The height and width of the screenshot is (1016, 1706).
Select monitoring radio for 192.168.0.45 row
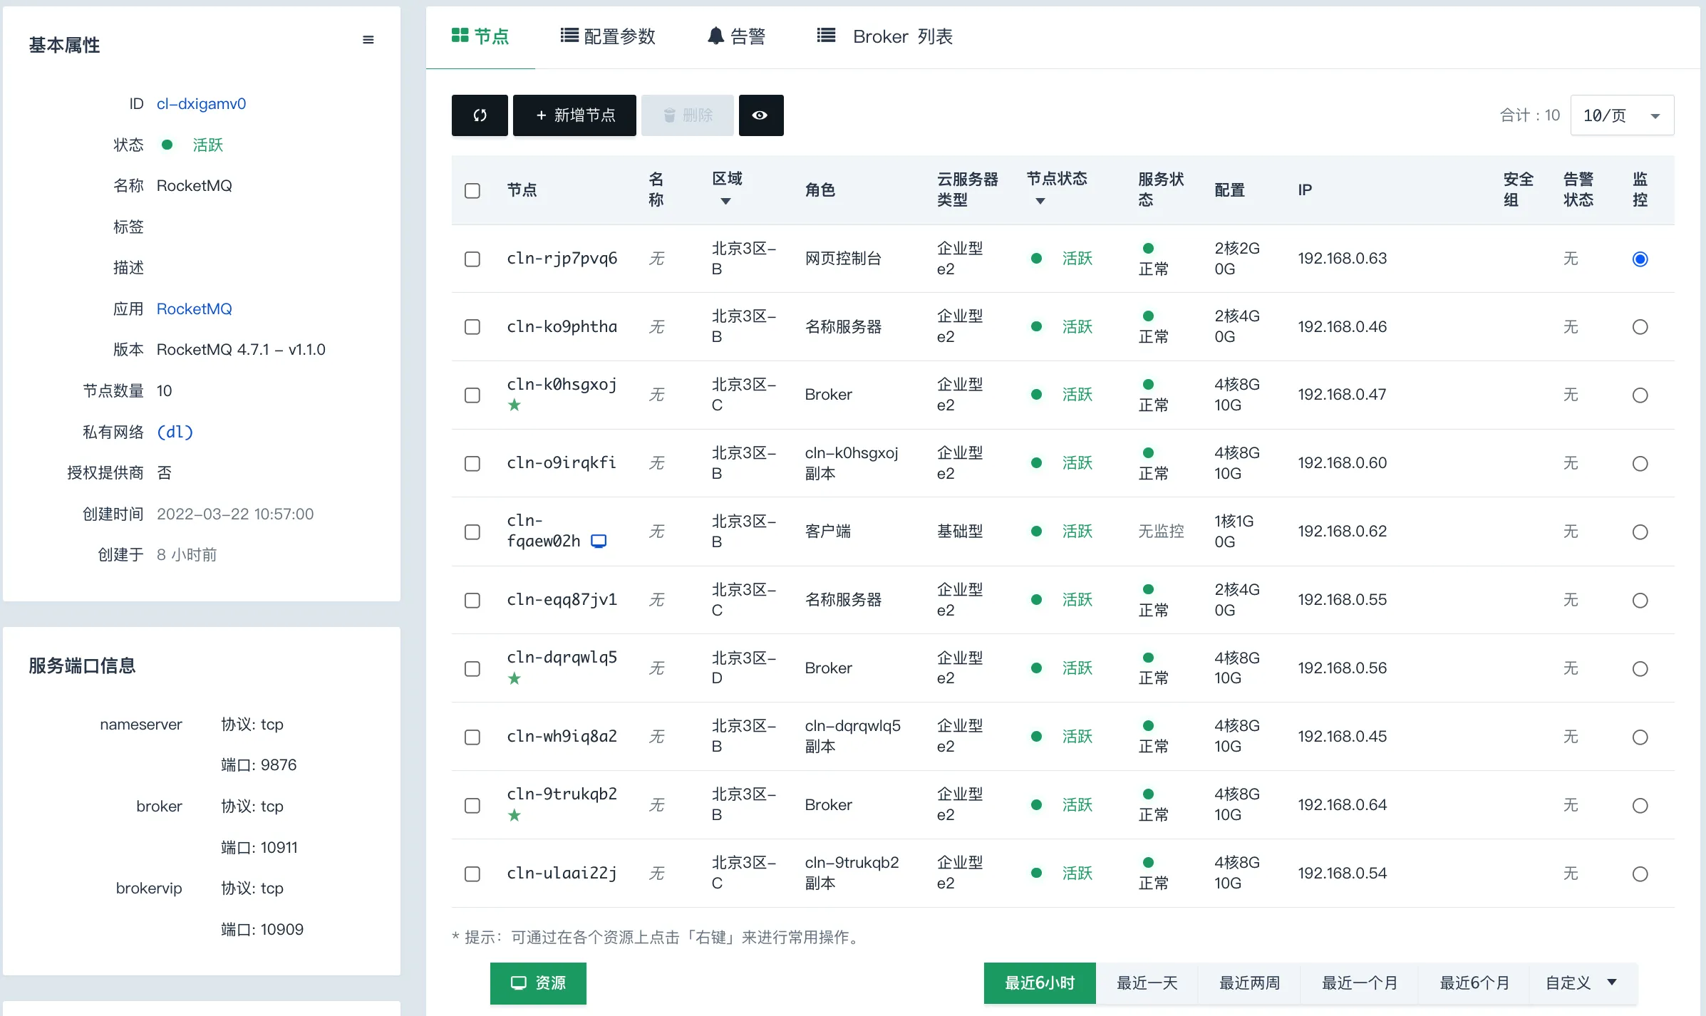1640,737
